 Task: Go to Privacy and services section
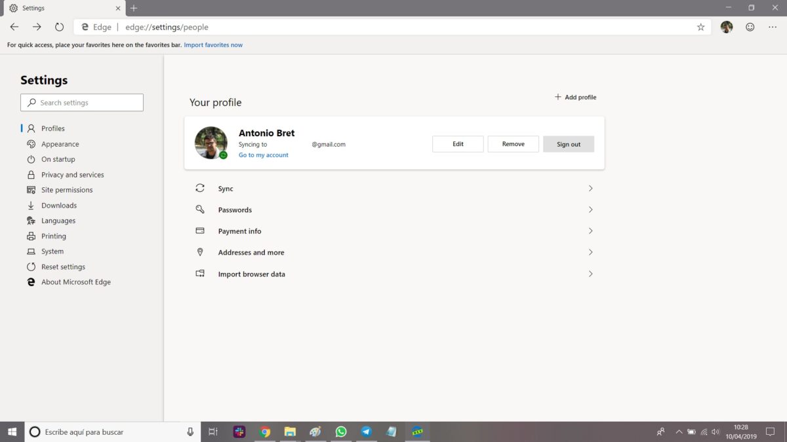click(x=72, y=175)
